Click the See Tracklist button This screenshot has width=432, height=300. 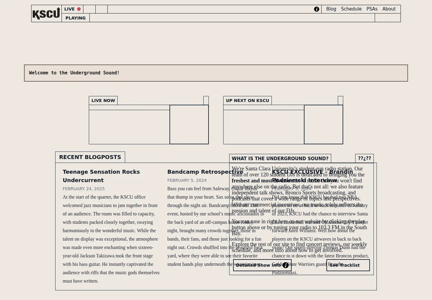click(348, 265)
